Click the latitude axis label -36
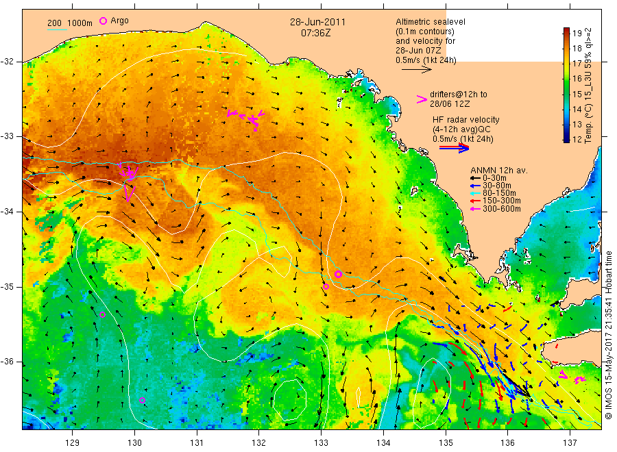 point(8,362)
